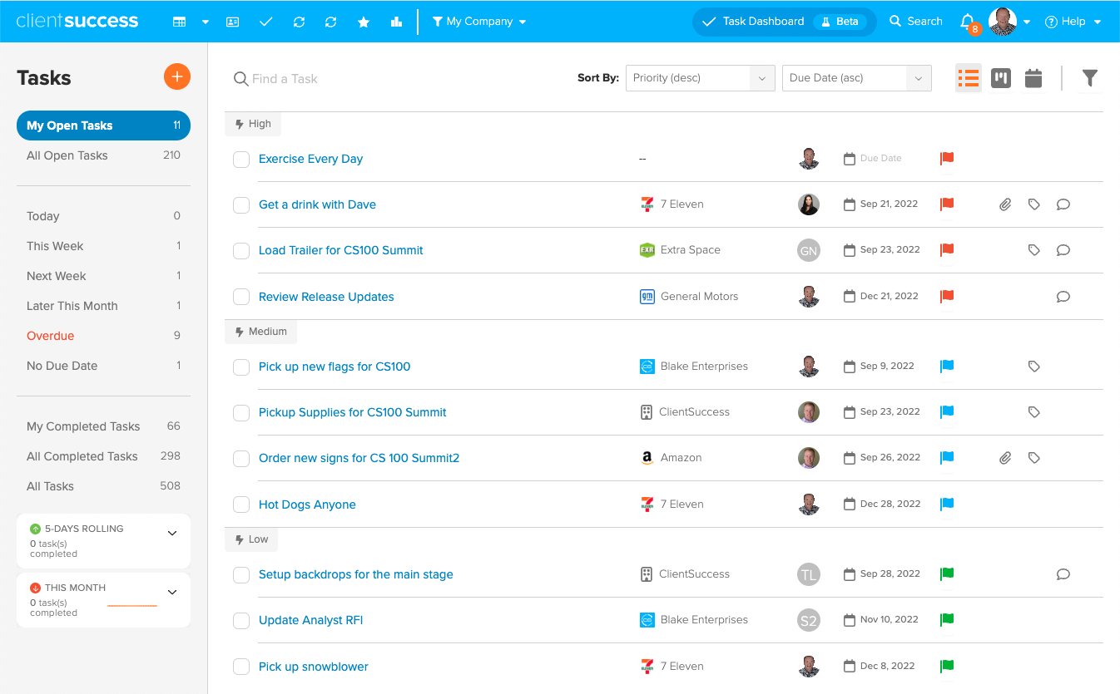Open comments for Review Release Updates
This screenshot has width=1120, height=694.
pyautogui.click(x=1063, y=297)
